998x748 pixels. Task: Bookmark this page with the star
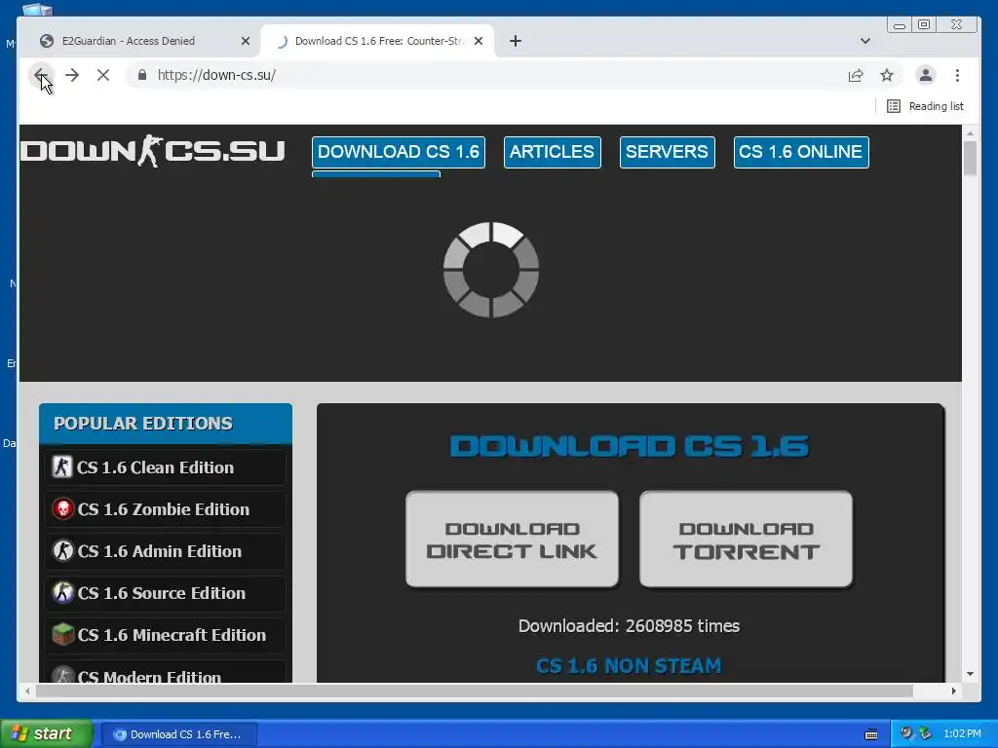[887, 75]
